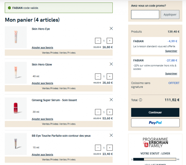This screenshot has width=186, height=165.
Task: Decrease BB Eye Touche Parfaite quantity
Action: 98,148
